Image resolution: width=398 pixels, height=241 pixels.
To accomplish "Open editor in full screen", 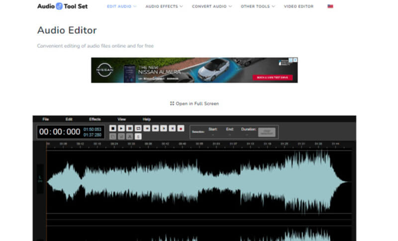I will [x=195, y=104].
